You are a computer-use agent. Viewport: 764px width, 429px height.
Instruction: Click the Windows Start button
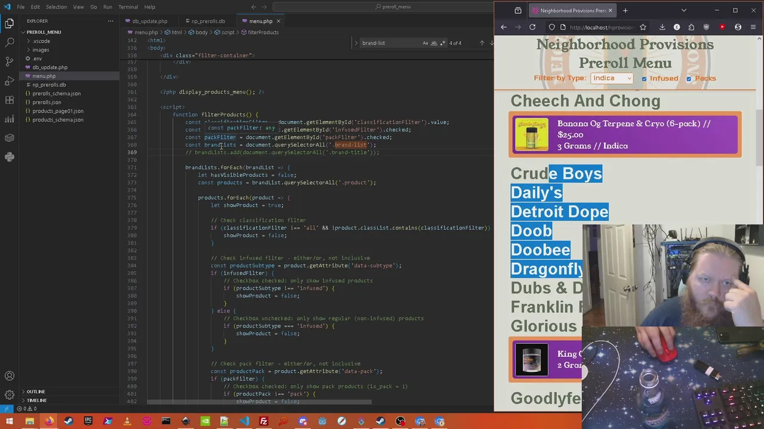(10, 422)
